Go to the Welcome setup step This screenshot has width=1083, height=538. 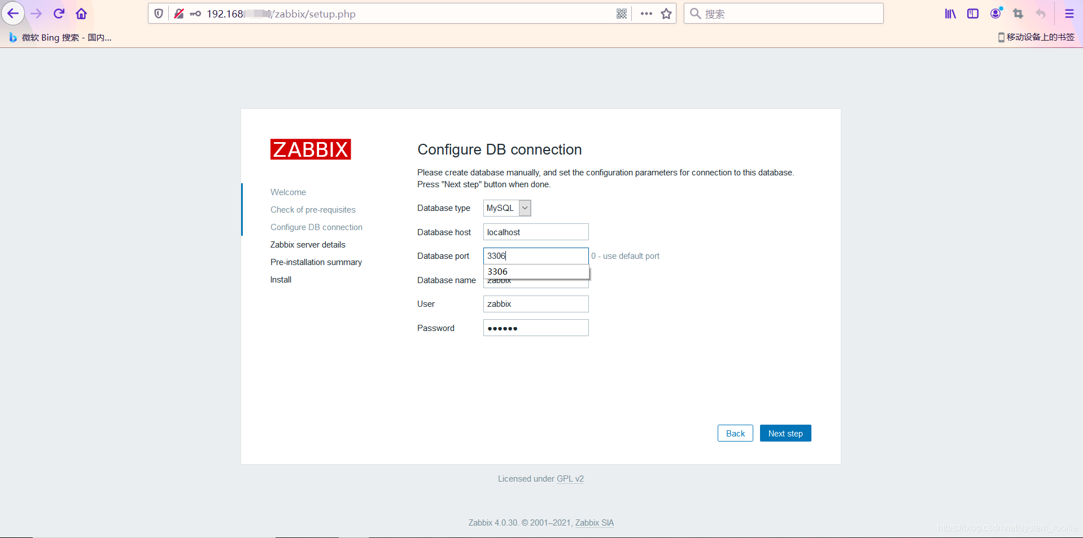(288, 192)
